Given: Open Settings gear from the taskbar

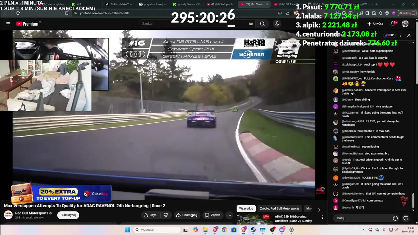Looking at the screenshot, I should tap(291, 230).
